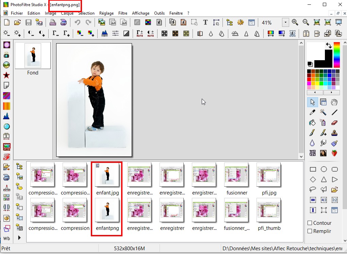Click the 532x800x16M status bar text

[130, 249]
